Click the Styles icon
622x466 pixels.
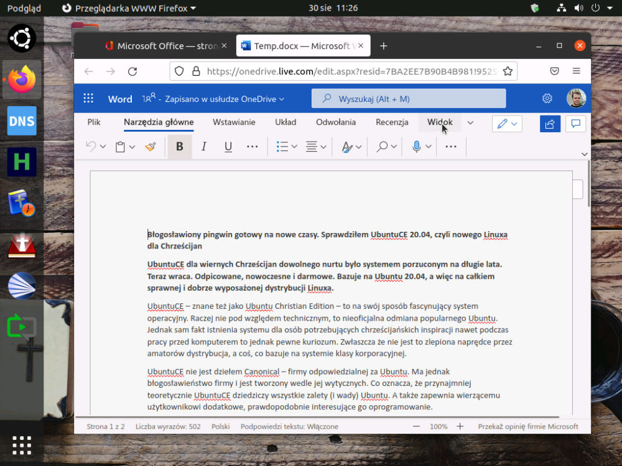347,147
